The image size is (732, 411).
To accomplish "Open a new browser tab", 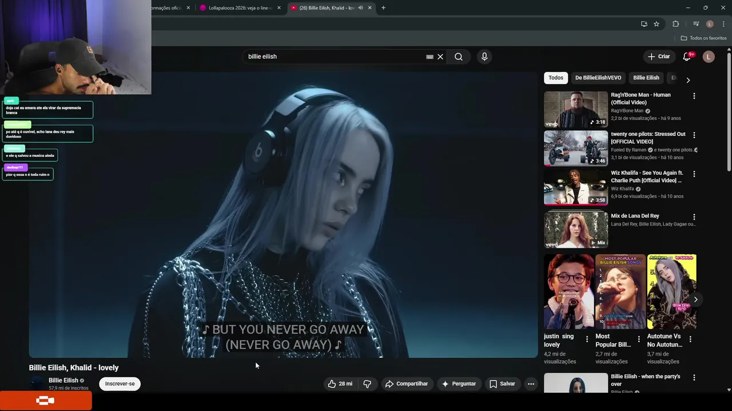I will [383, 8].
